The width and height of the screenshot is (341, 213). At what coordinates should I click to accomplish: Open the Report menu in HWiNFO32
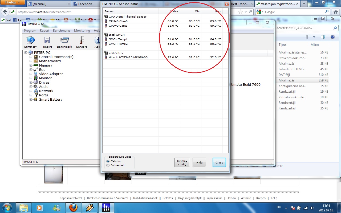pyautogui.click(x=44, y=31)
